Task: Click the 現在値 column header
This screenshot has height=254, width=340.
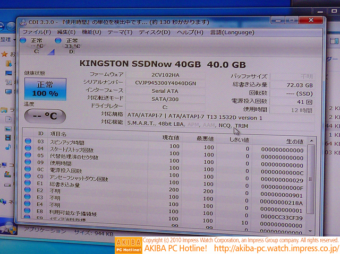Action: click(x=170, y=138)
